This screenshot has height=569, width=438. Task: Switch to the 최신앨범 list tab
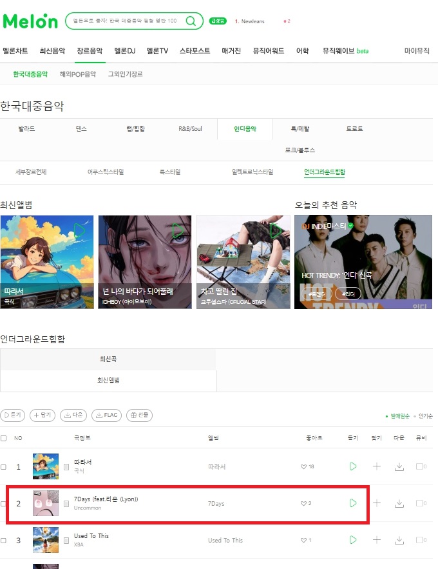(108, 381)
